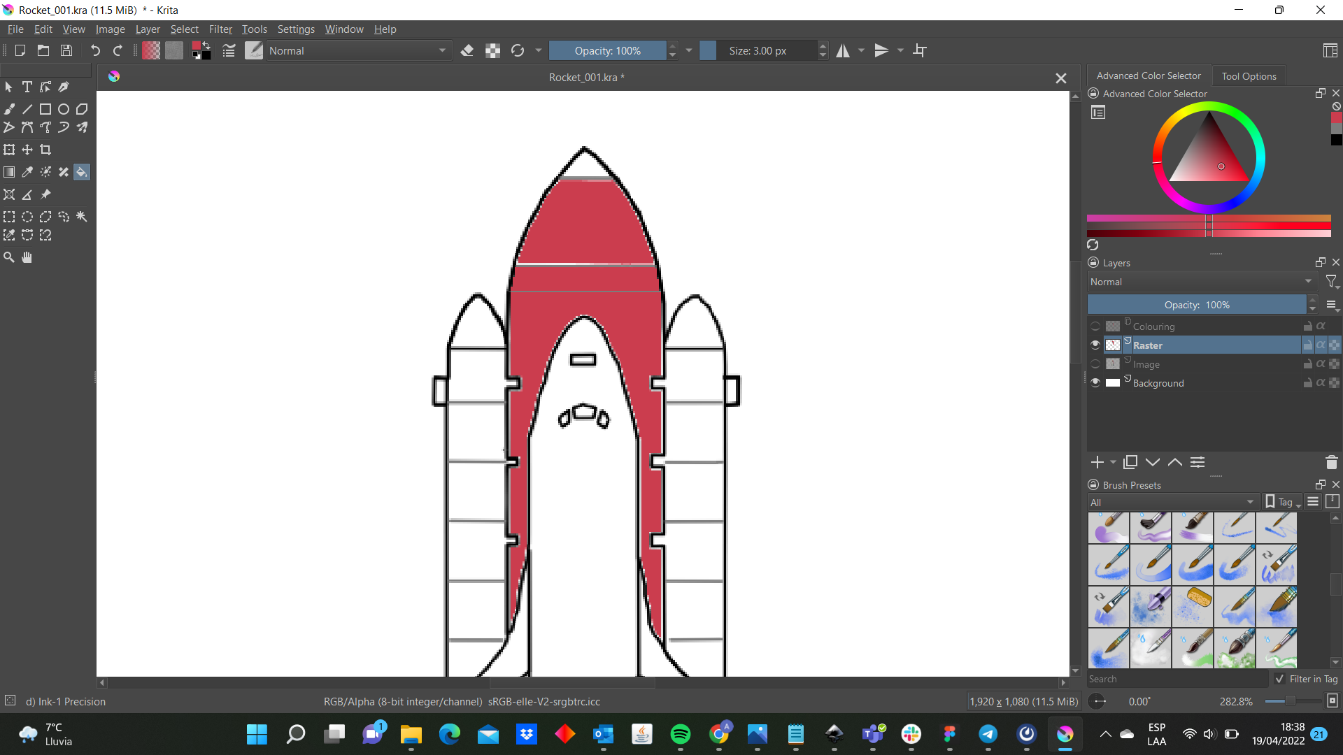Hide the Raster layer eye icon
Image resolution: width=1343 pixels, height=755 pixels.
click(x=1095, y=345)
